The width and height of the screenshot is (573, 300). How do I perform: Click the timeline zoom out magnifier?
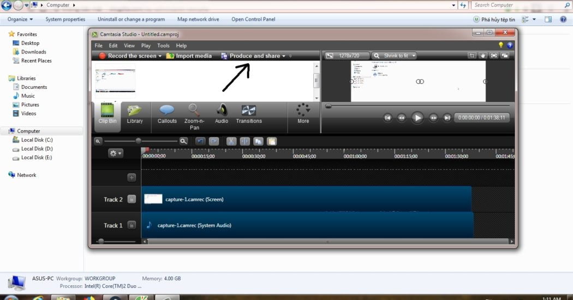(x=98, y=141)
